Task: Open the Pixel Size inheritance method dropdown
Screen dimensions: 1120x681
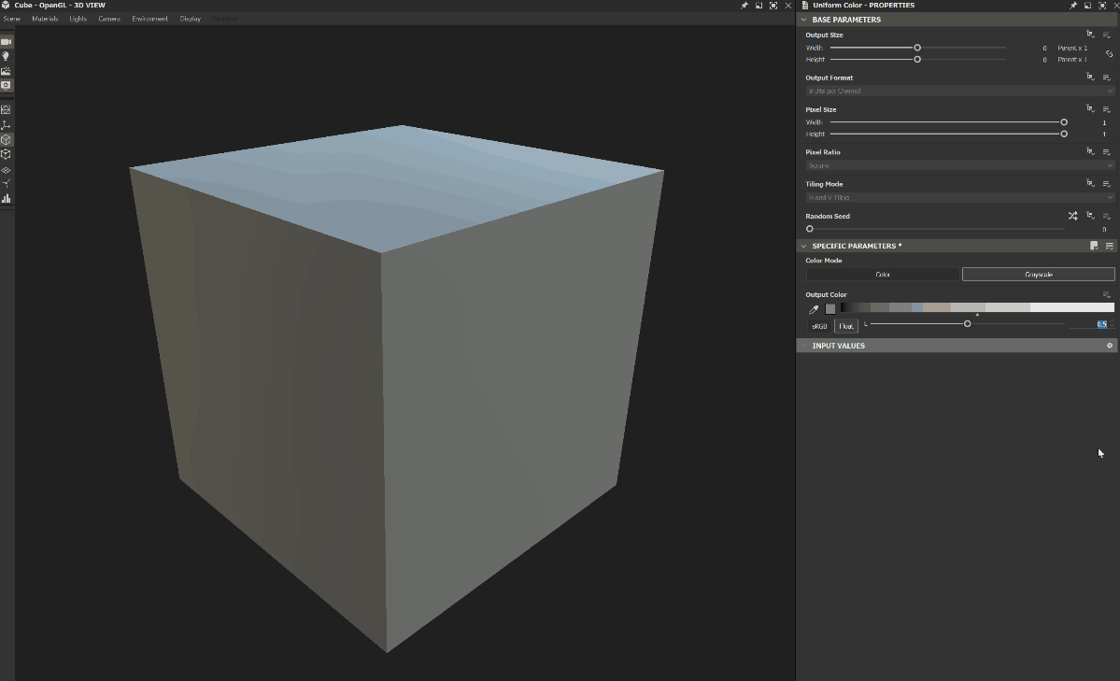Action: 1090,109
